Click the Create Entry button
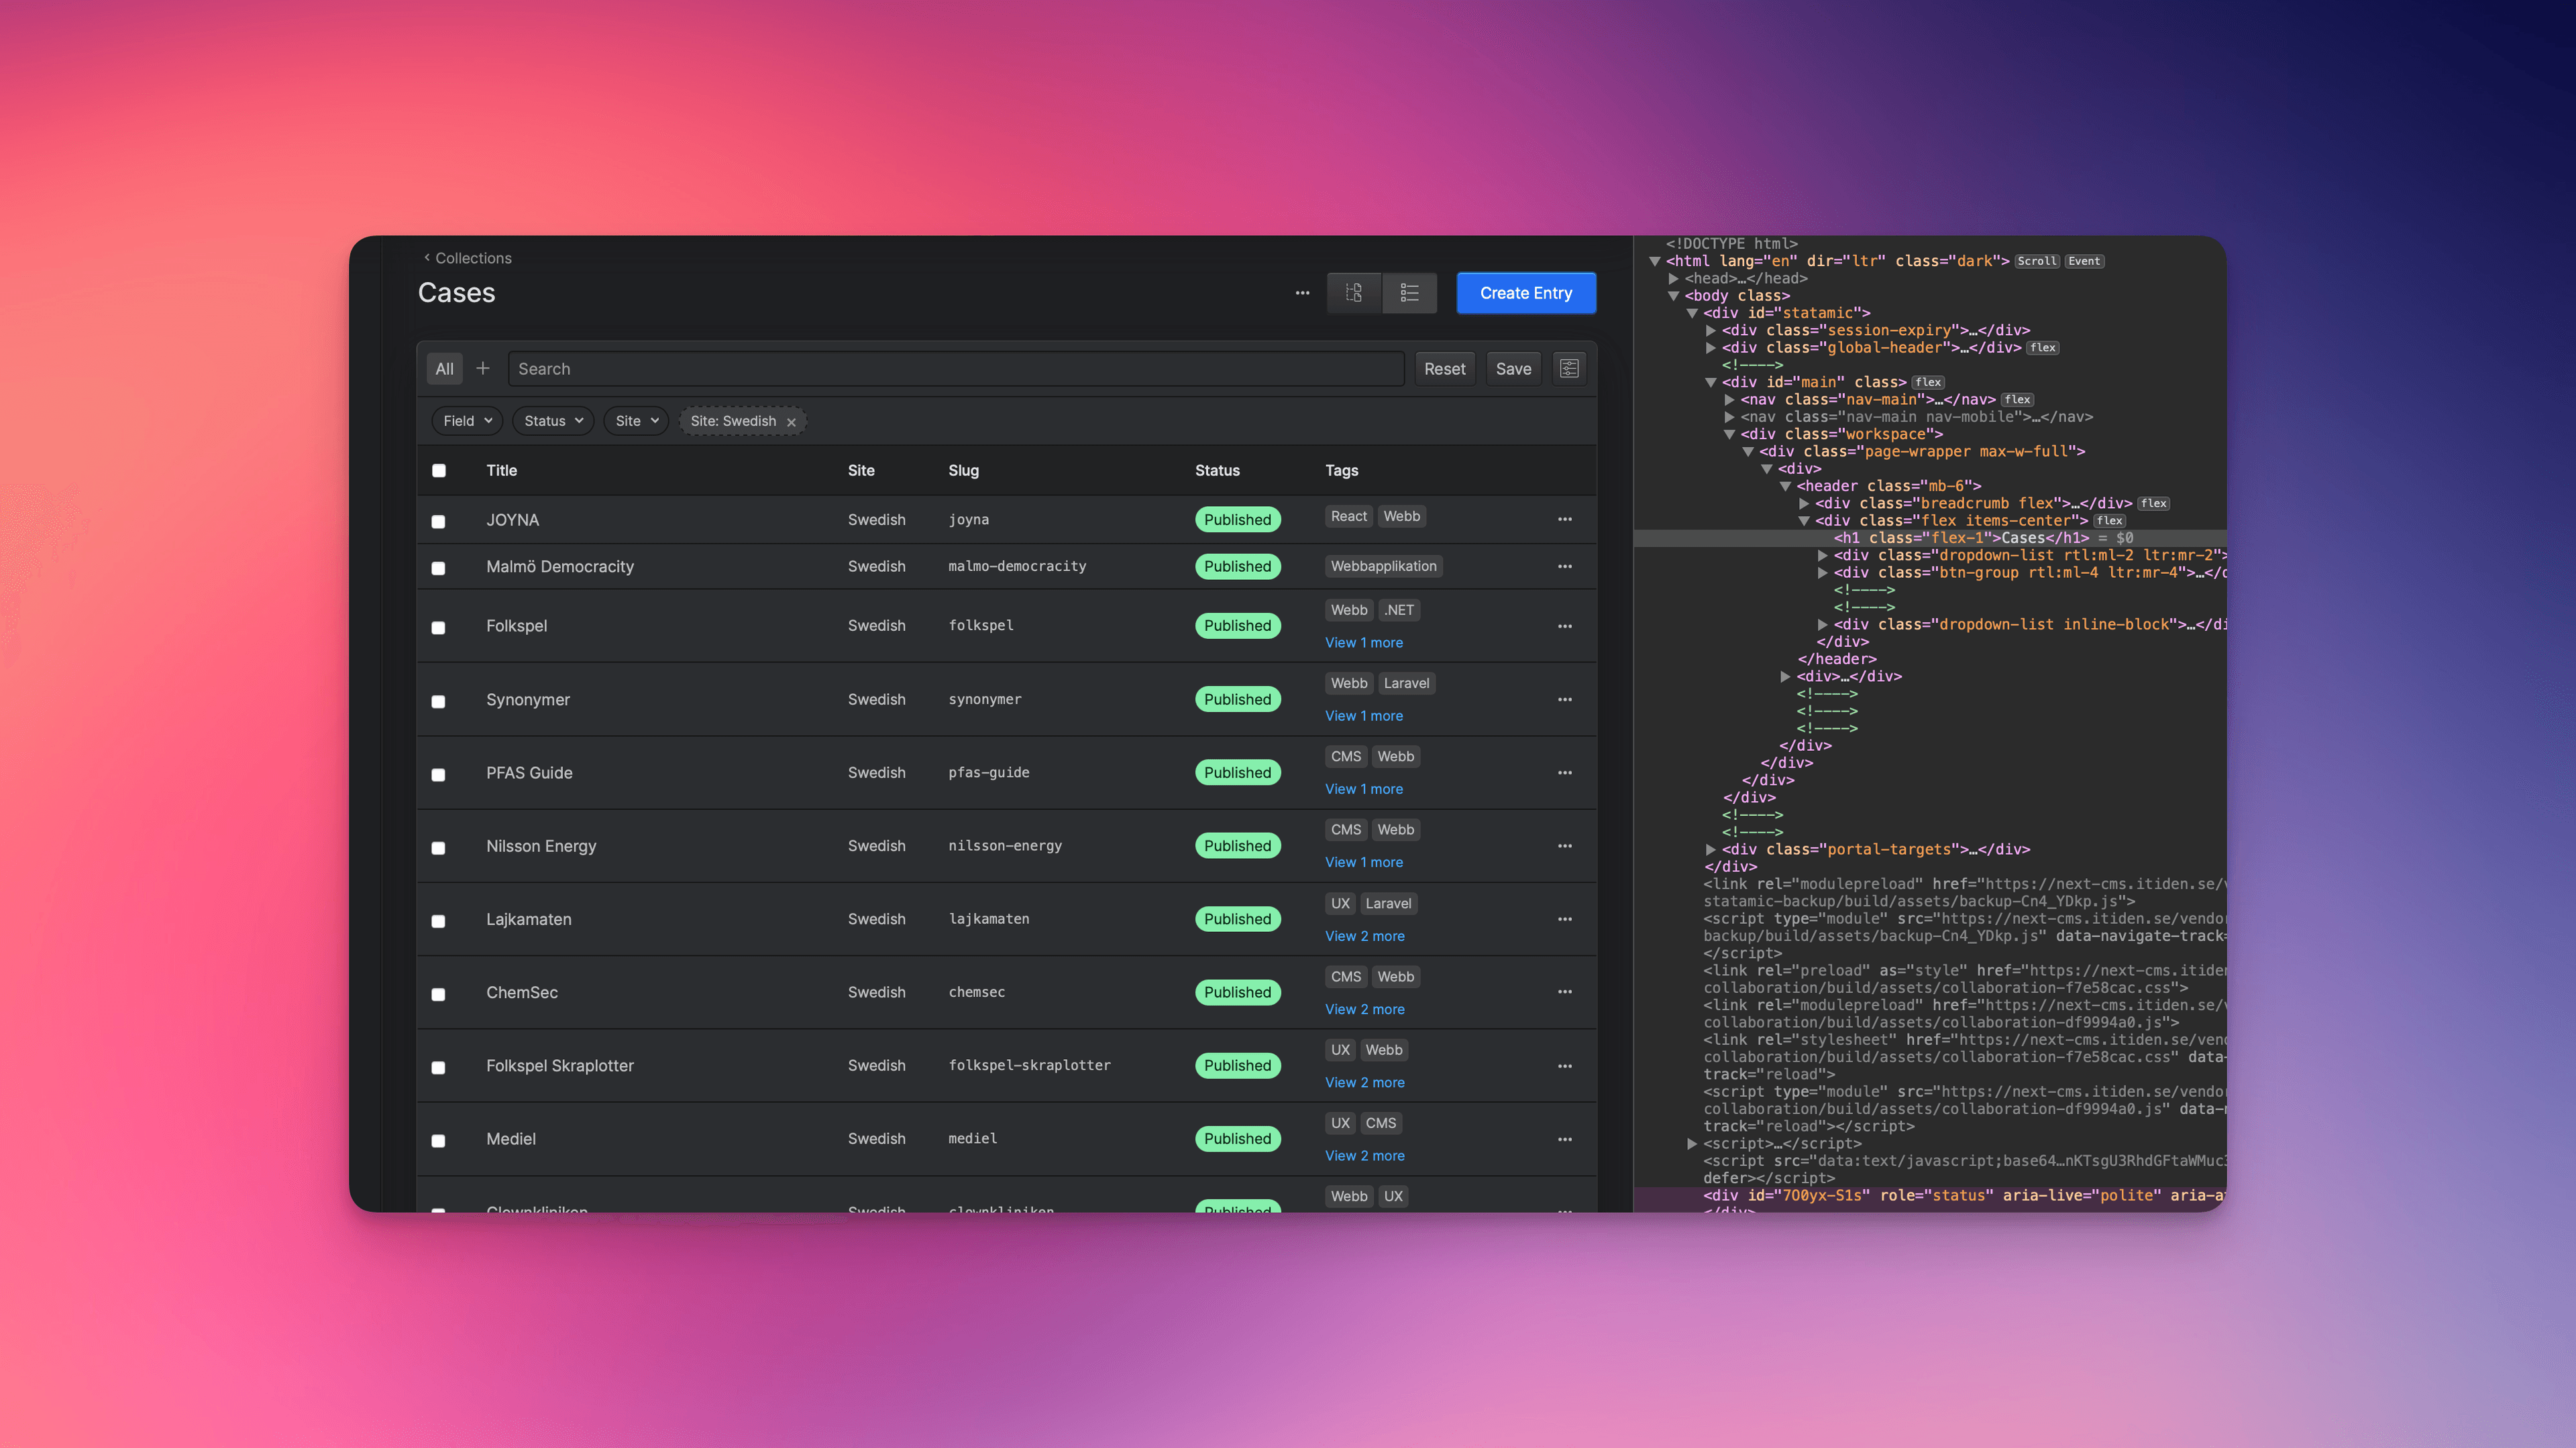The width and height of the screenshot is (2576, 1448). pyautogui.click(x=1525, y=293)
